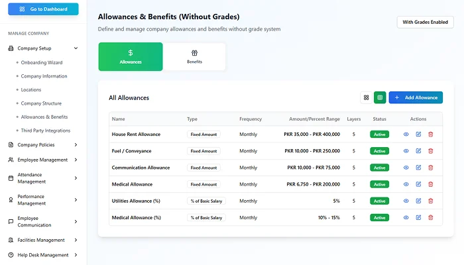Screen dimensions: 464x265
Task: Go to Dashboard
Action: 43,9
